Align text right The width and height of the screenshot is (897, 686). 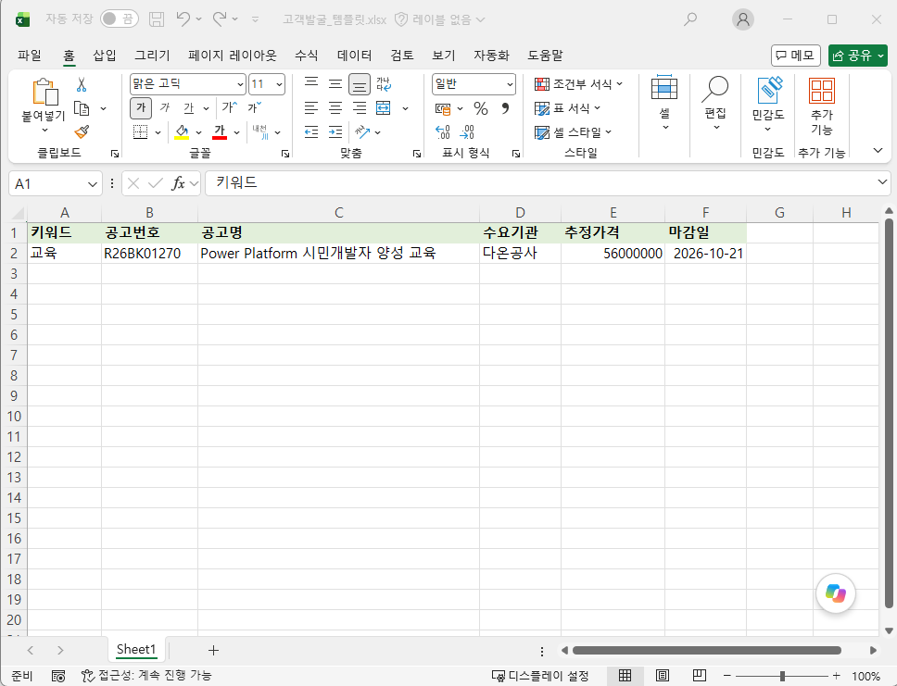[x=360, y=108]
